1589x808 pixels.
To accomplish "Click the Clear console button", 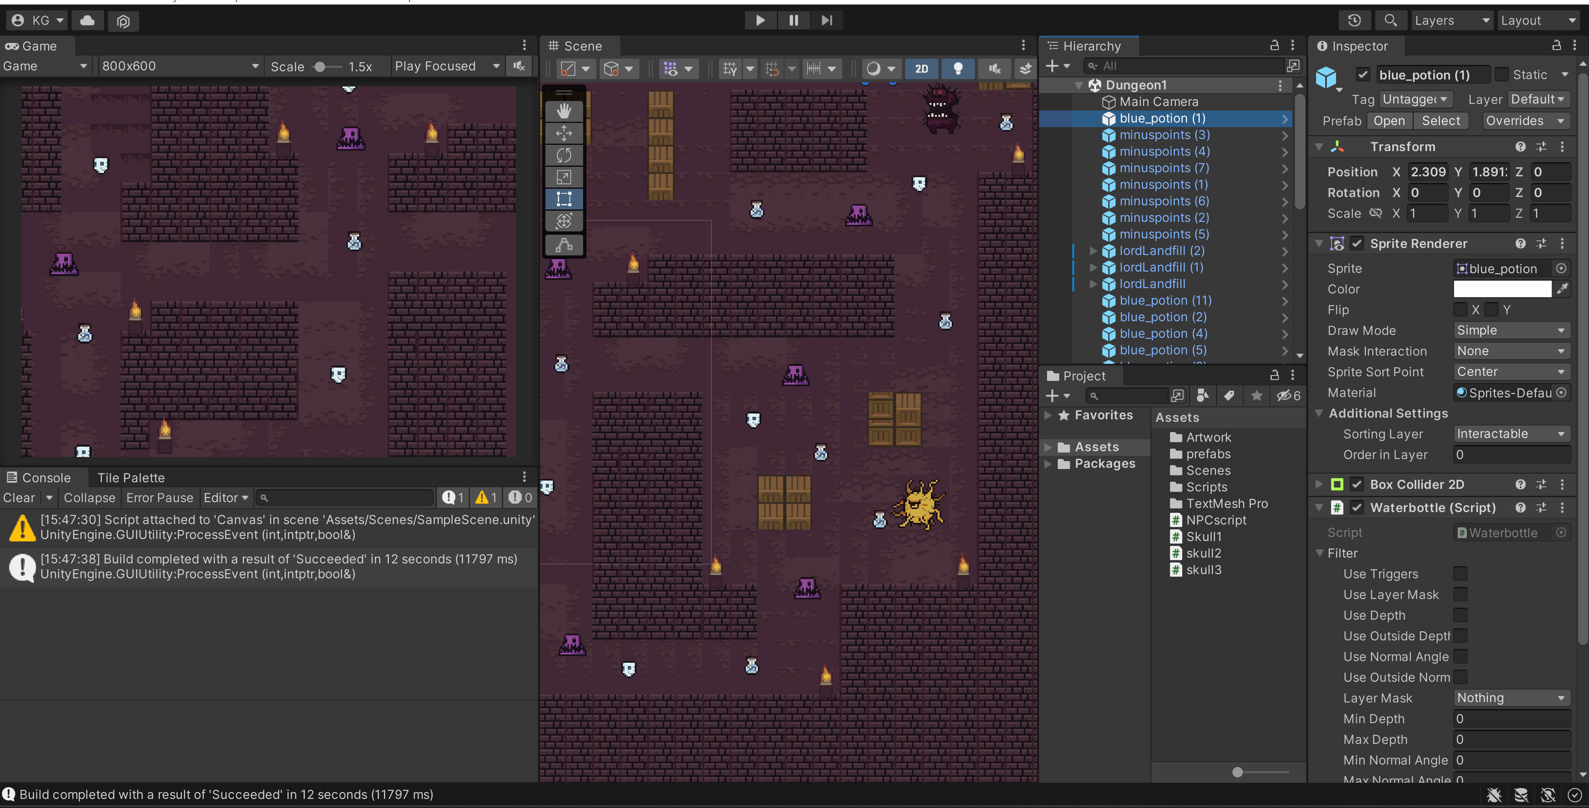I will pos(19,498).
